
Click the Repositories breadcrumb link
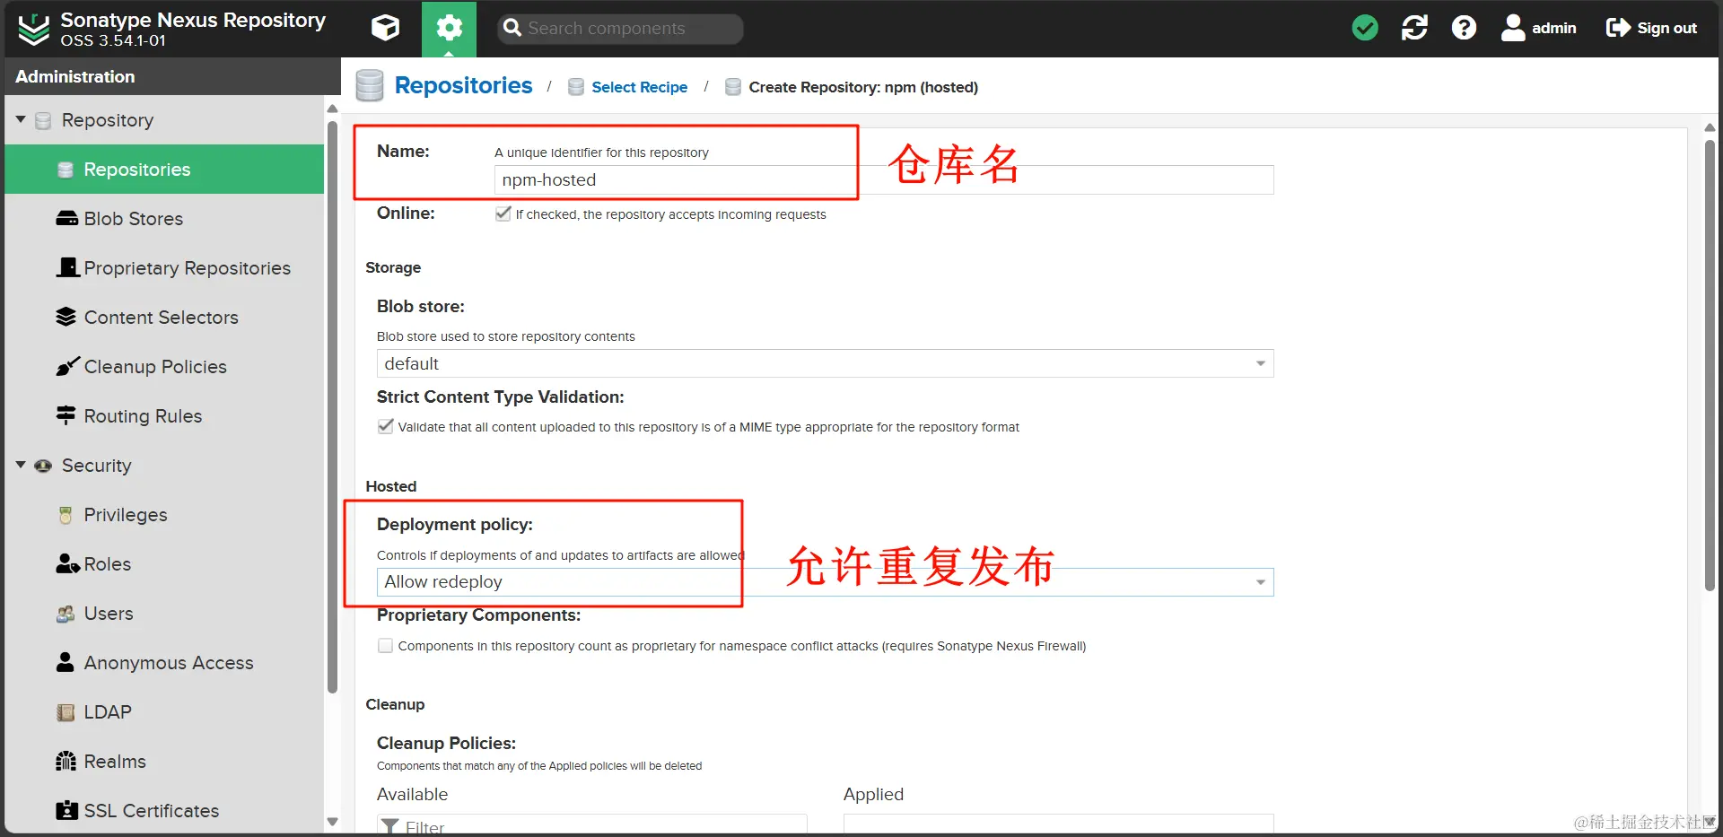(463, 85)
